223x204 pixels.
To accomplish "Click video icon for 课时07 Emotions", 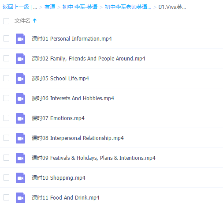I will tap(20, 118).
